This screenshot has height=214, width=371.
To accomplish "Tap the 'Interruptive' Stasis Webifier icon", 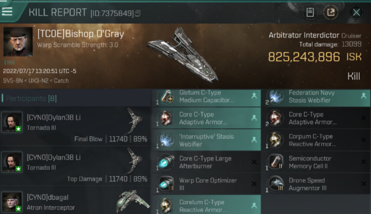I will pyautogui.click(x=166, y=140).
